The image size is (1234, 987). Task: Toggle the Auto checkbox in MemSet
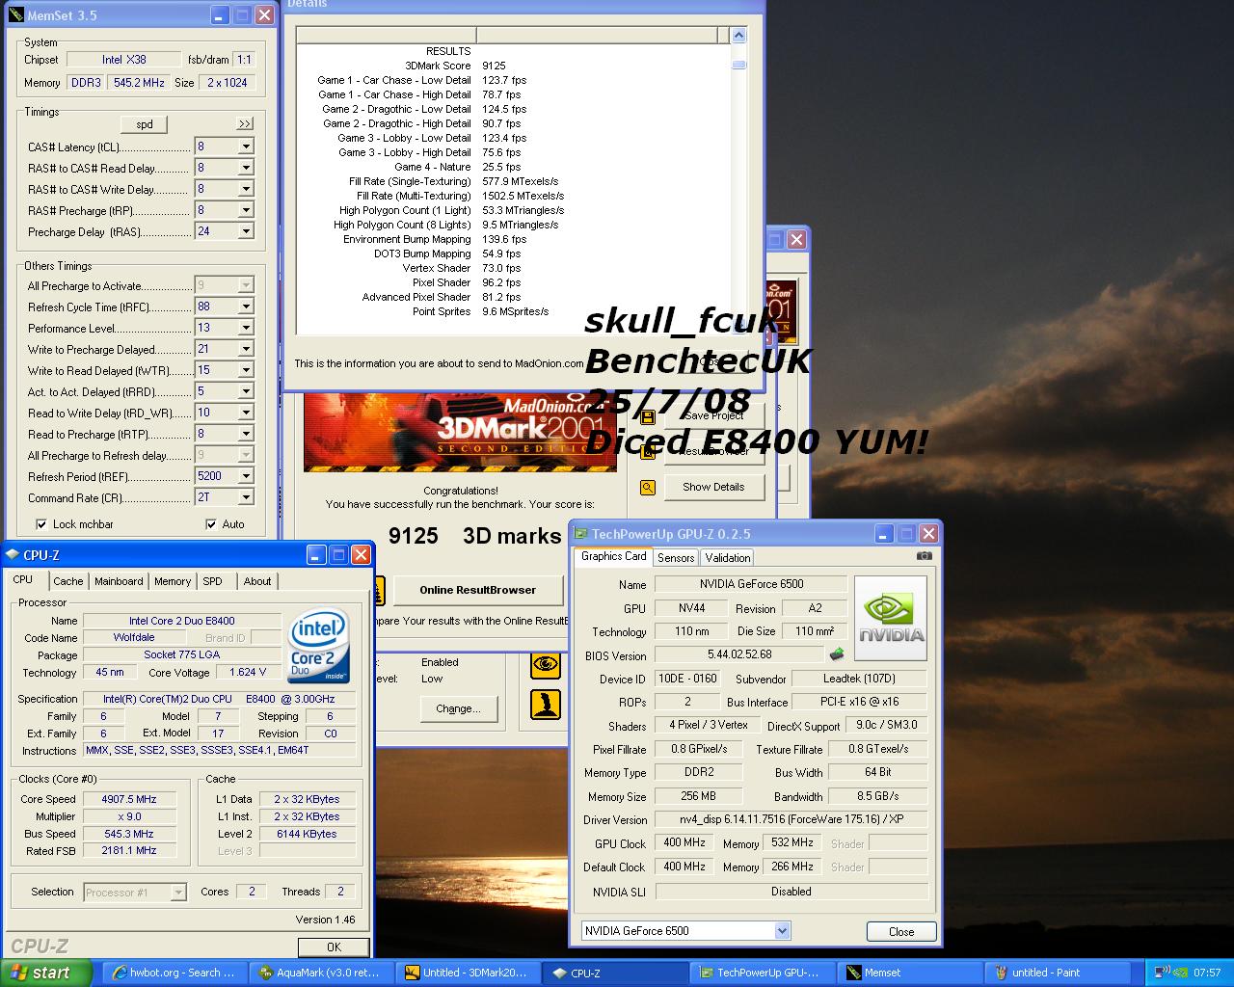pos(211,524)
